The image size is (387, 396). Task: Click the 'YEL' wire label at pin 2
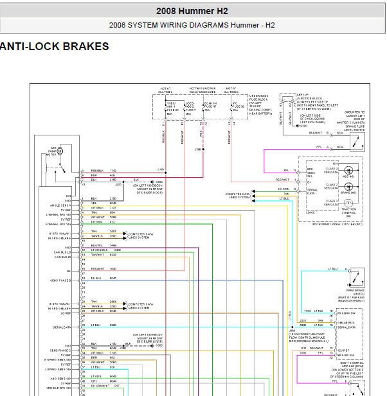click(94, 203)
